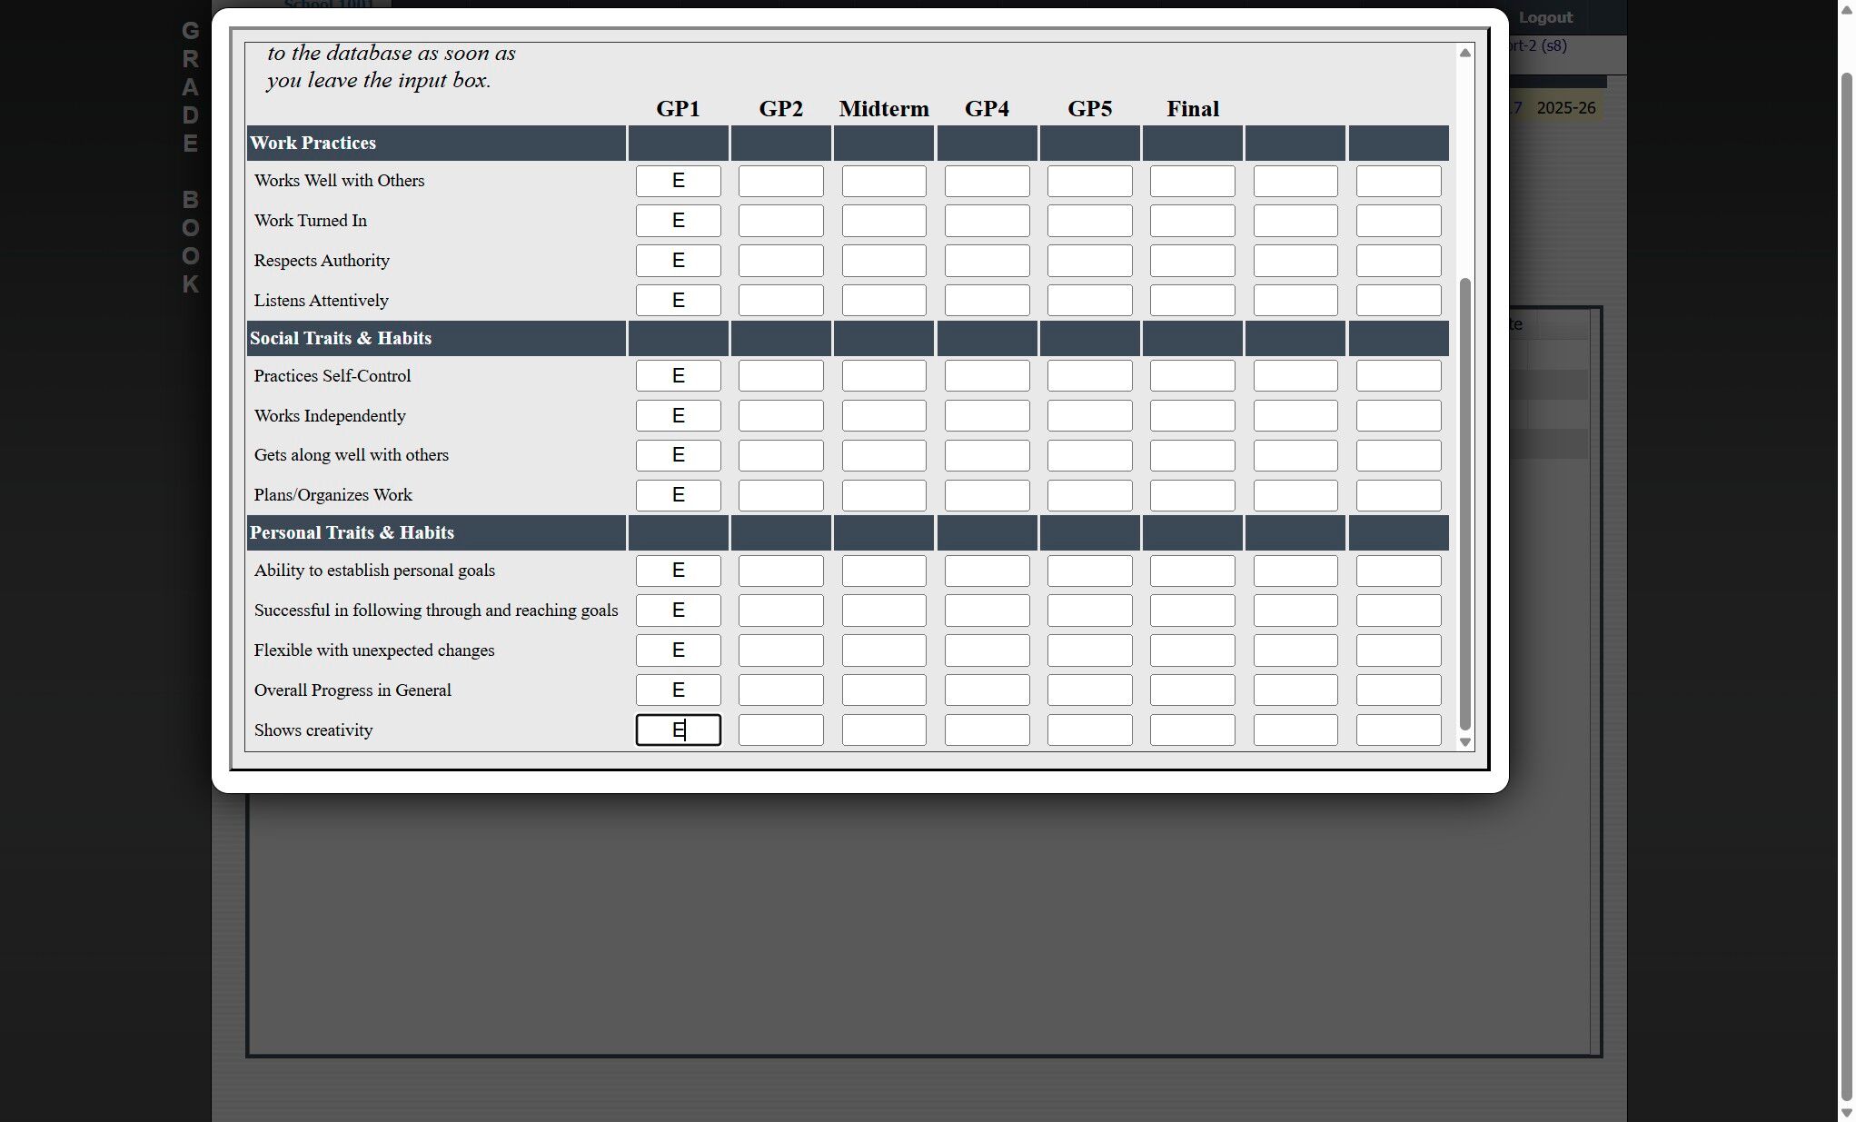Click GP5 field for Successful in following through goals
Viewport: 1856px width, 1122px height.
pyautogui.click(x=1089, y=611)
